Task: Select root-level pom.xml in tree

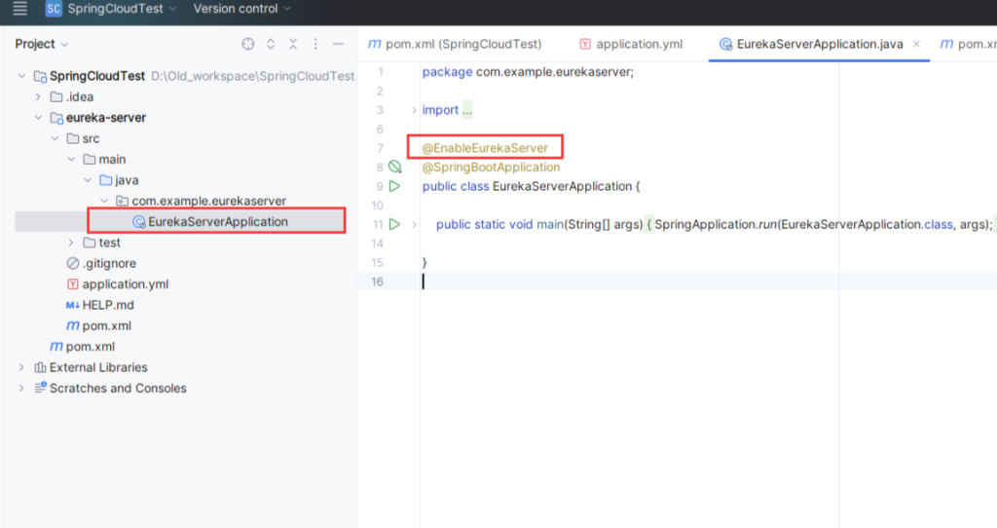Action: pos(91,347)
